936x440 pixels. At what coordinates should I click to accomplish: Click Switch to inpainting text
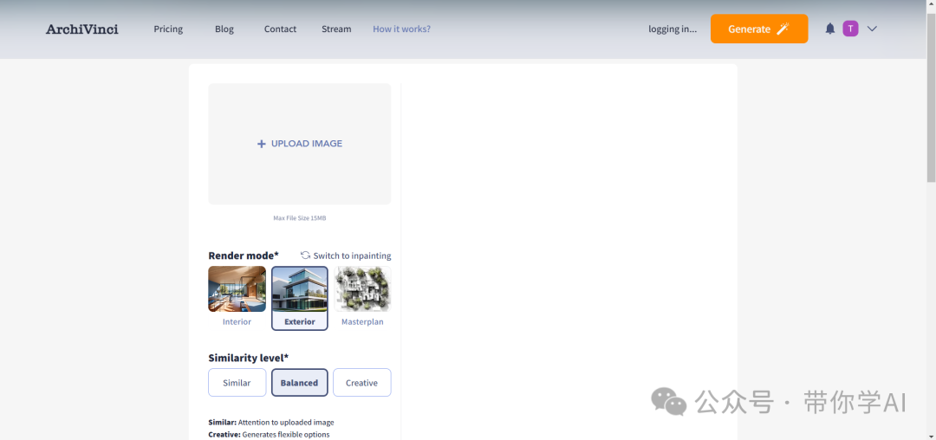pyautogui.click(x=352, y=256)
